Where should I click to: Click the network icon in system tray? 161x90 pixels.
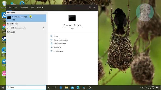(x=143, y=88)
